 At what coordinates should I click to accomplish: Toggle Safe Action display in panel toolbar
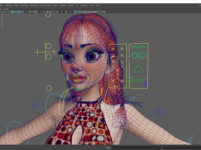click(3, 12)
